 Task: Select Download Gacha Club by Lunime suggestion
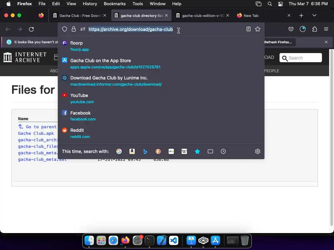pos(161,81)
